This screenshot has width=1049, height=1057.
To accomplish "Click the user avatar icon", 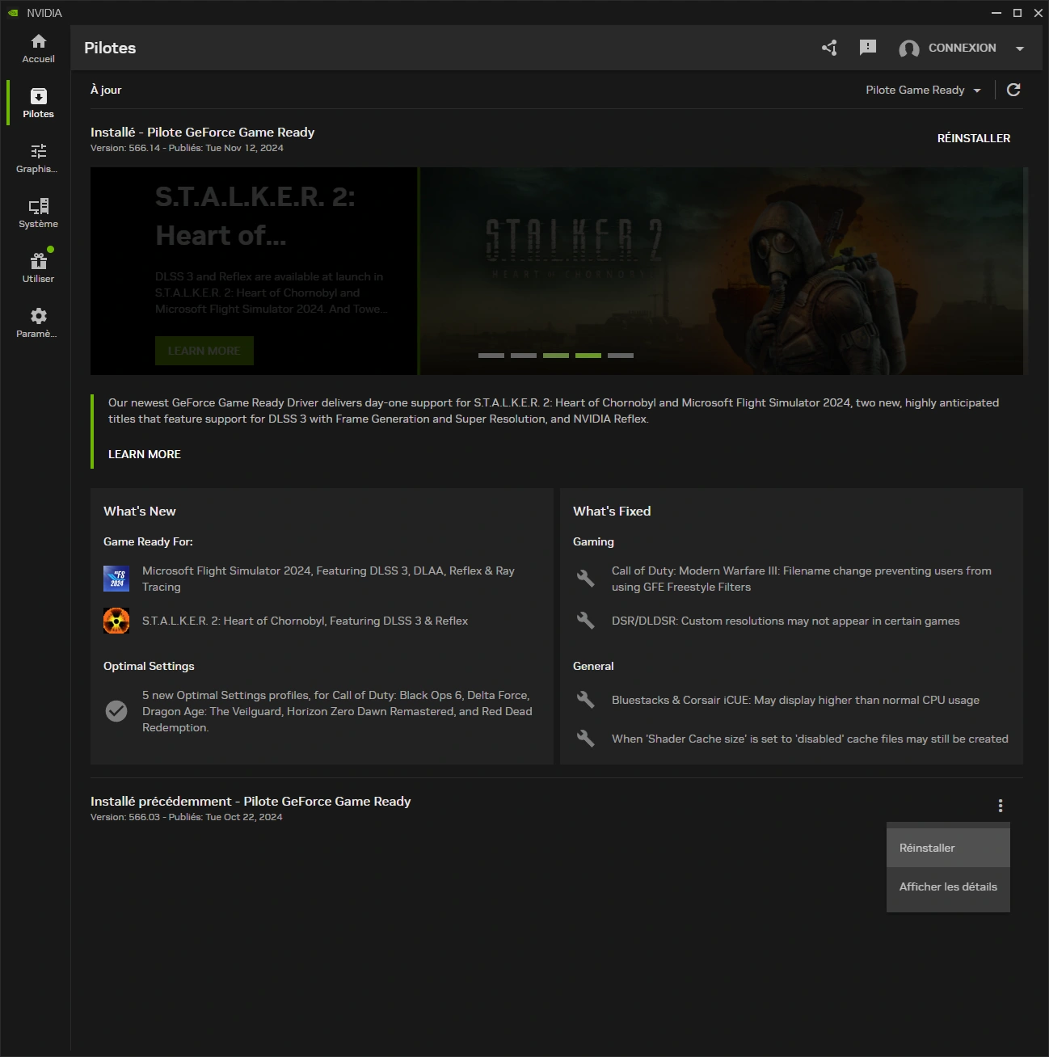I will click(909, 48).
